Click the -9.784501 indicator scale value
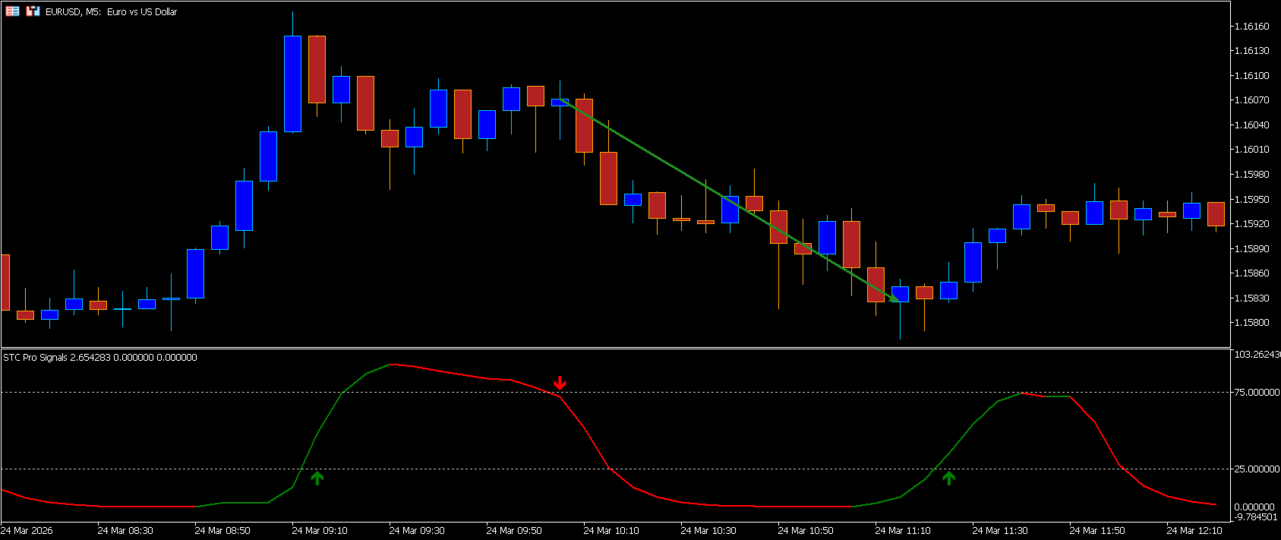The image size is (1281, 540). point(1256,517)
